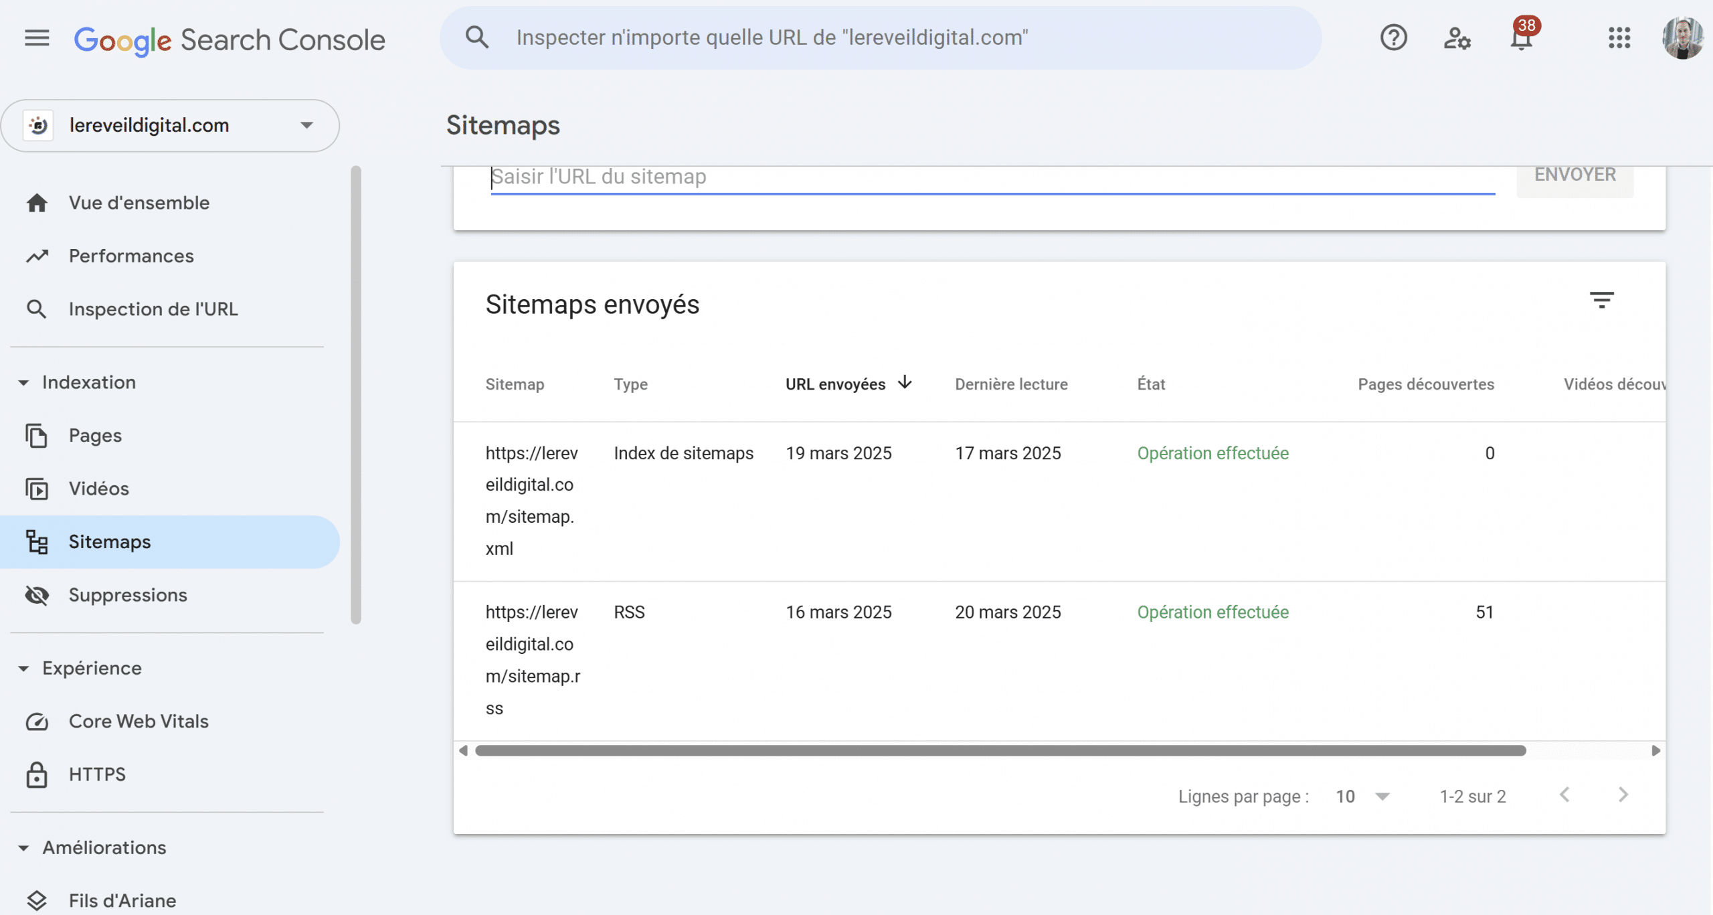1713x915 pixels.
Task: Select the home icon next to Vue d'ensemble
Action: click(37, 202)
